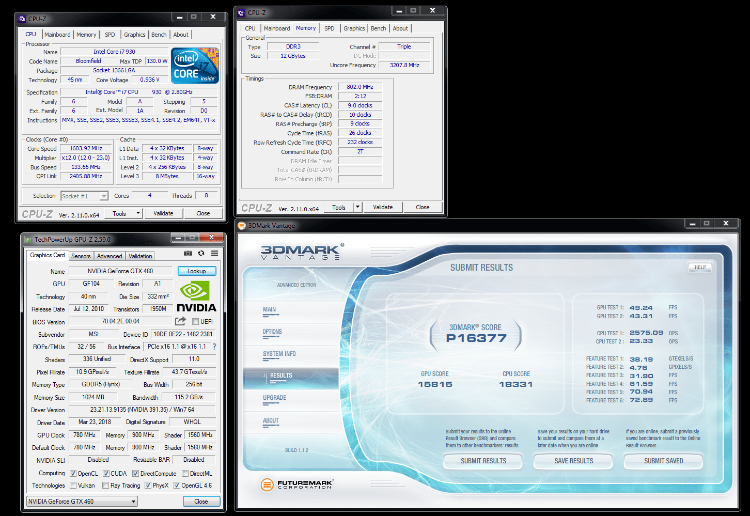Viewport: 750px width, 516px height.
Task: Click the GPU name field NVIDIA GeForce GTX 460
Action: (120, 271)
